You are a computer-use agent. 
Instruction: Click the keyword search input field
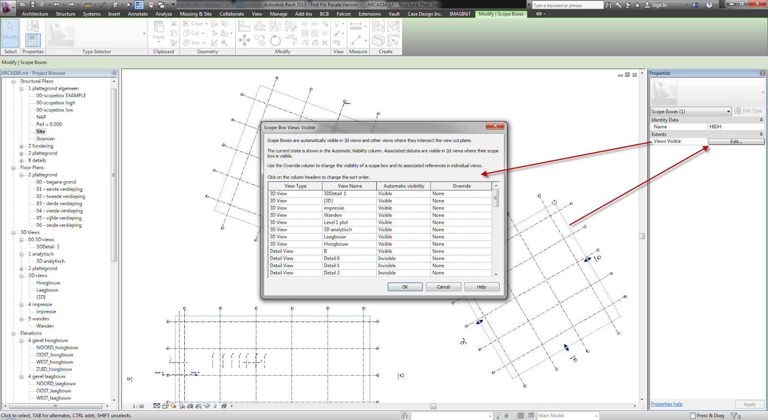point(567,5)
